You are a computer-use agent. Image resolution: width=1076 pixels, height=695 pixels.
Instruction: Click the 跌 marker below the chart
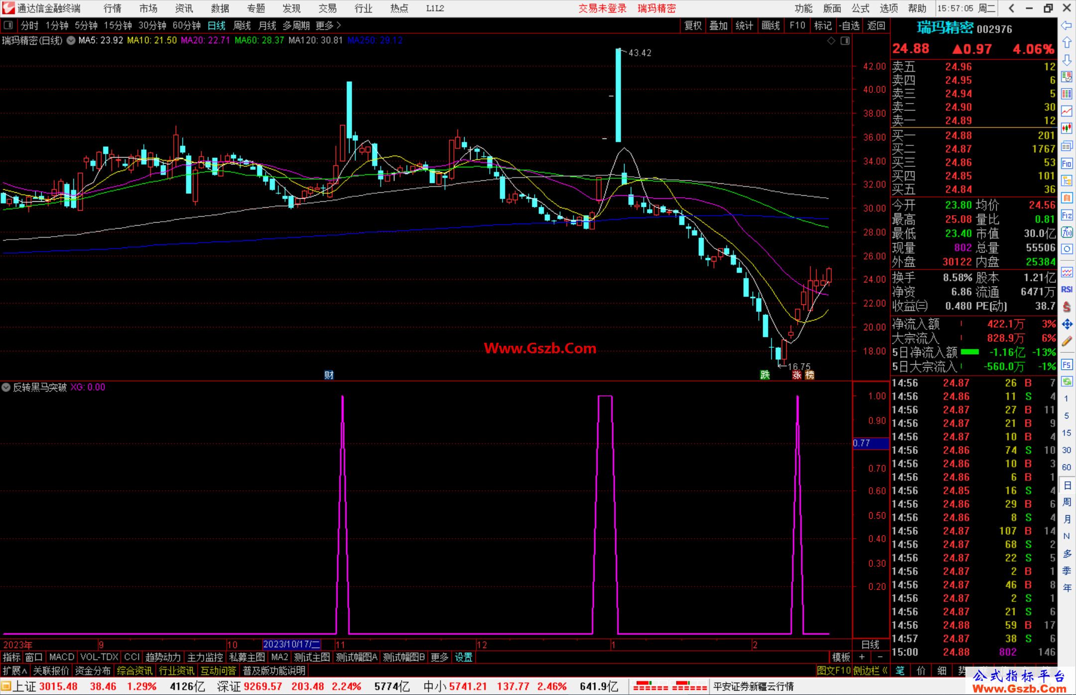click(x=765, y=375)
